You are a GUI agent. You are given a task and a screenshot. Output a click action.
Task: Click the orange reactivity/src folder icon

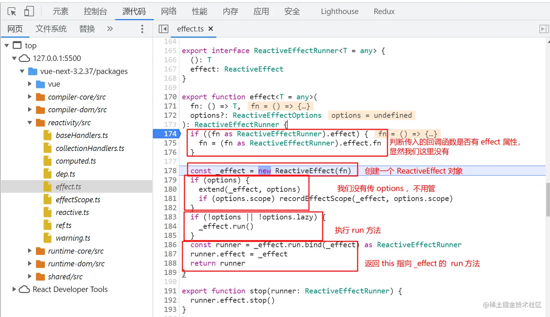point(40,123)
